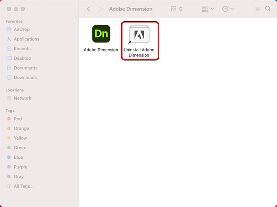Select the Uninstall Adobe Dimension alias icon
277x207 pixels.
(139, 34)
